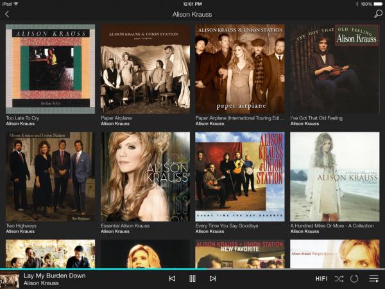Toggle repeat mode

[x=354, y=279]
